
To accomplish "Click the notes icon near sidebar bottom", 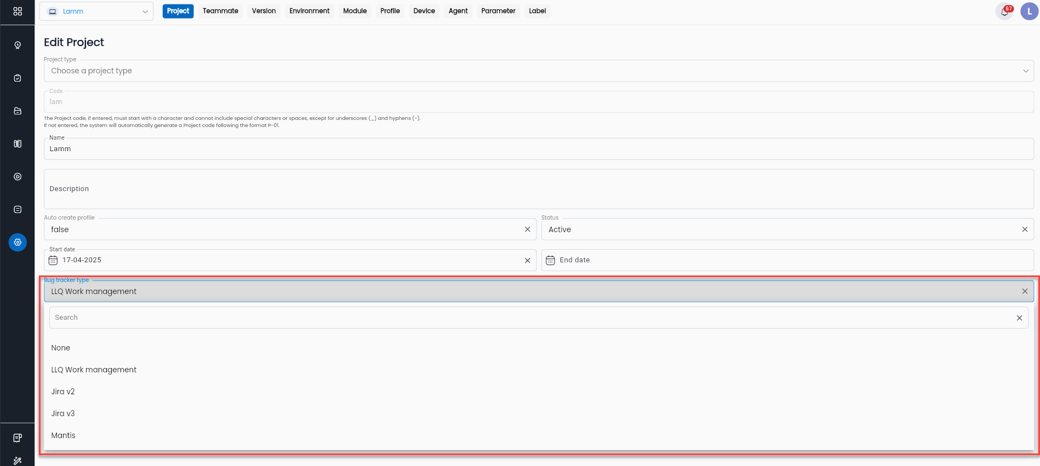I will coord(18,438).
